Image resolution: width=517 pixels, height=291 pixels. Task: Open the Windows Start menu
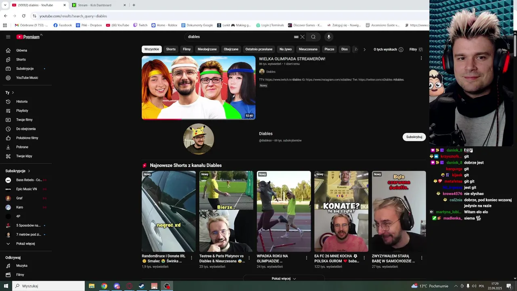[x=6, y=286]
